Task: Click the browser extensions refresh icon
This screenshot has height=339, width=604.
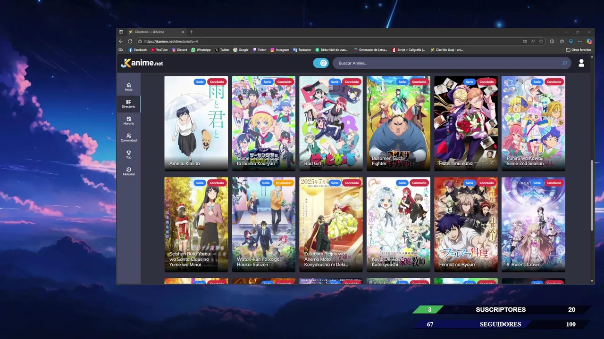Action: coord(552,41)
